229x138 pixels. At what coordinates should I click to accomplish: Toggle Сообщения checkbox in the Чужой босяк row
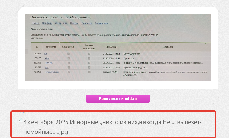click(x=69, y=72)
